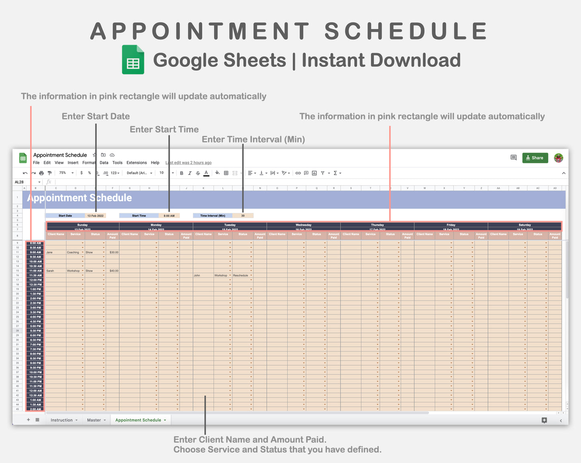
Task: Select the Paint format tool
Action: click(49, 173)
